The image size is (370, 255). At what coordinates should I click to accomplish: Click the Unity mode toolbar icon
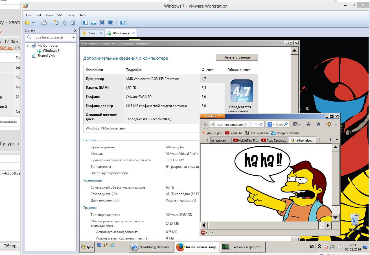pyautogui.click(x=111, y=23)
